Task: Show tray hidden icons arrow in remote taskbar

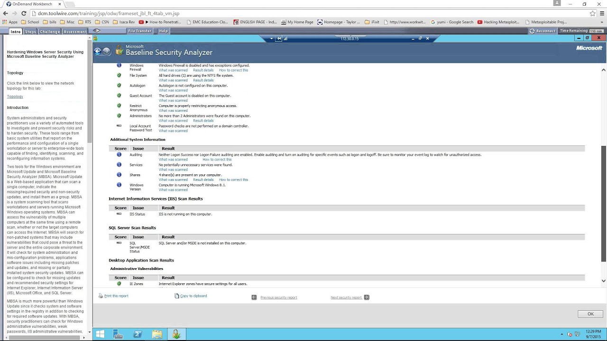Action: pyautogui.click(x=562, y=334)
